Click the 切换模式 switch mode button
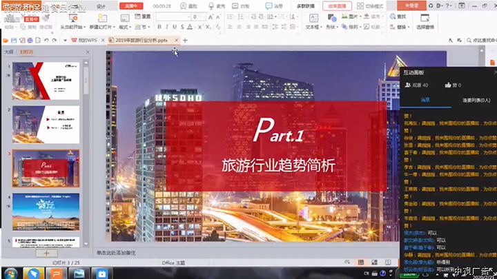Viewport: 497px width, 279px height. (x=370, y=6)
